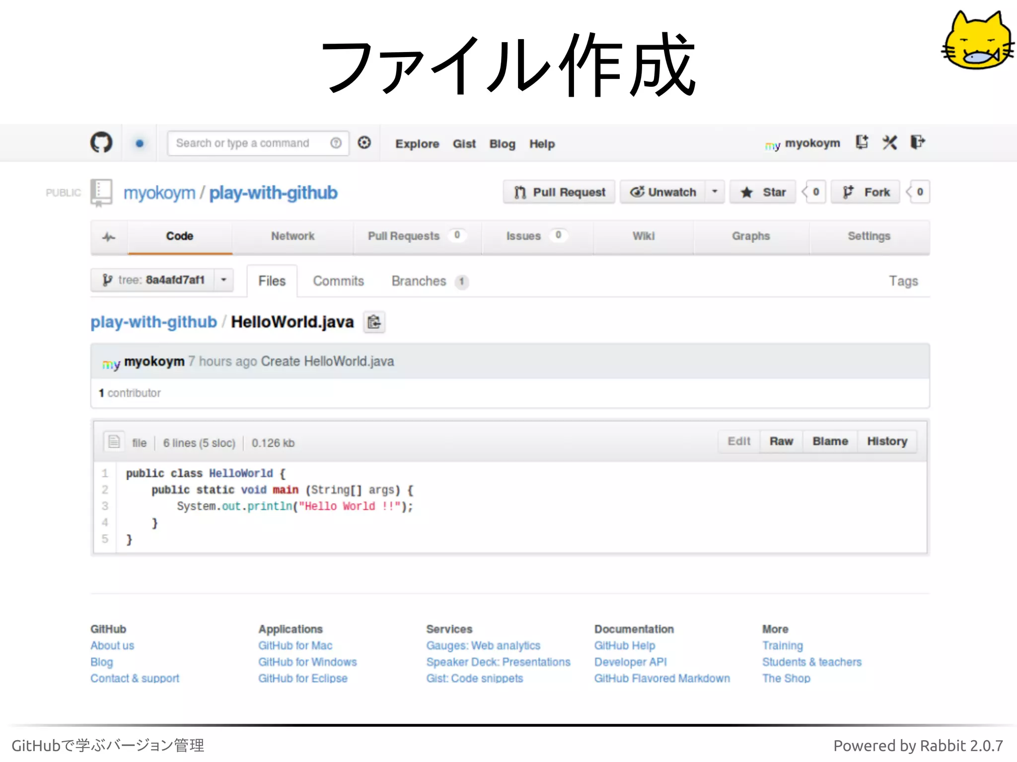Open the Tags sub-tab
This screenshot has height=762, width=1017.
click(903, 281)
